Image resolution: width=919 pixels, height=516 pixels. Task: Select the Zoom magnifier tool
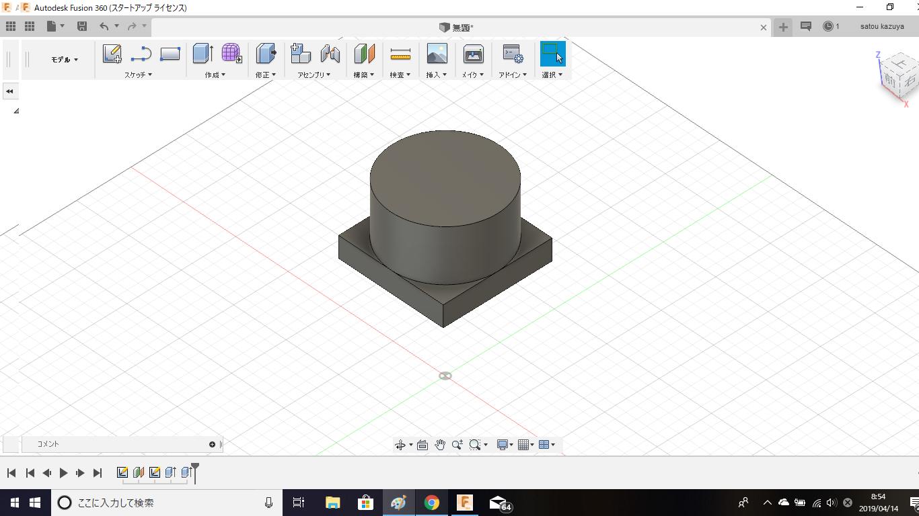[457, 445]
